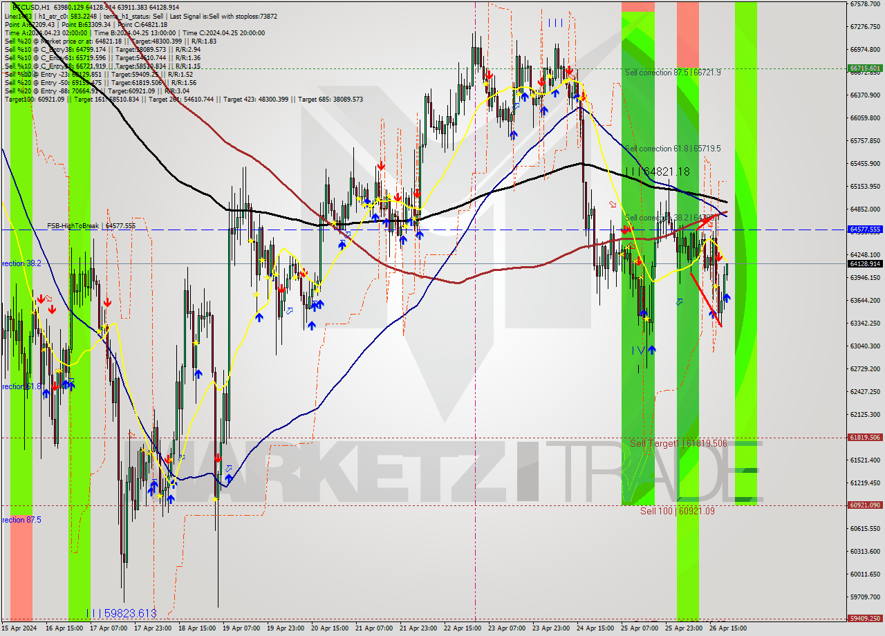This screenshot has height=636, width=885.
Task: Click the 60011.350 price axis label
Action: 865,574
